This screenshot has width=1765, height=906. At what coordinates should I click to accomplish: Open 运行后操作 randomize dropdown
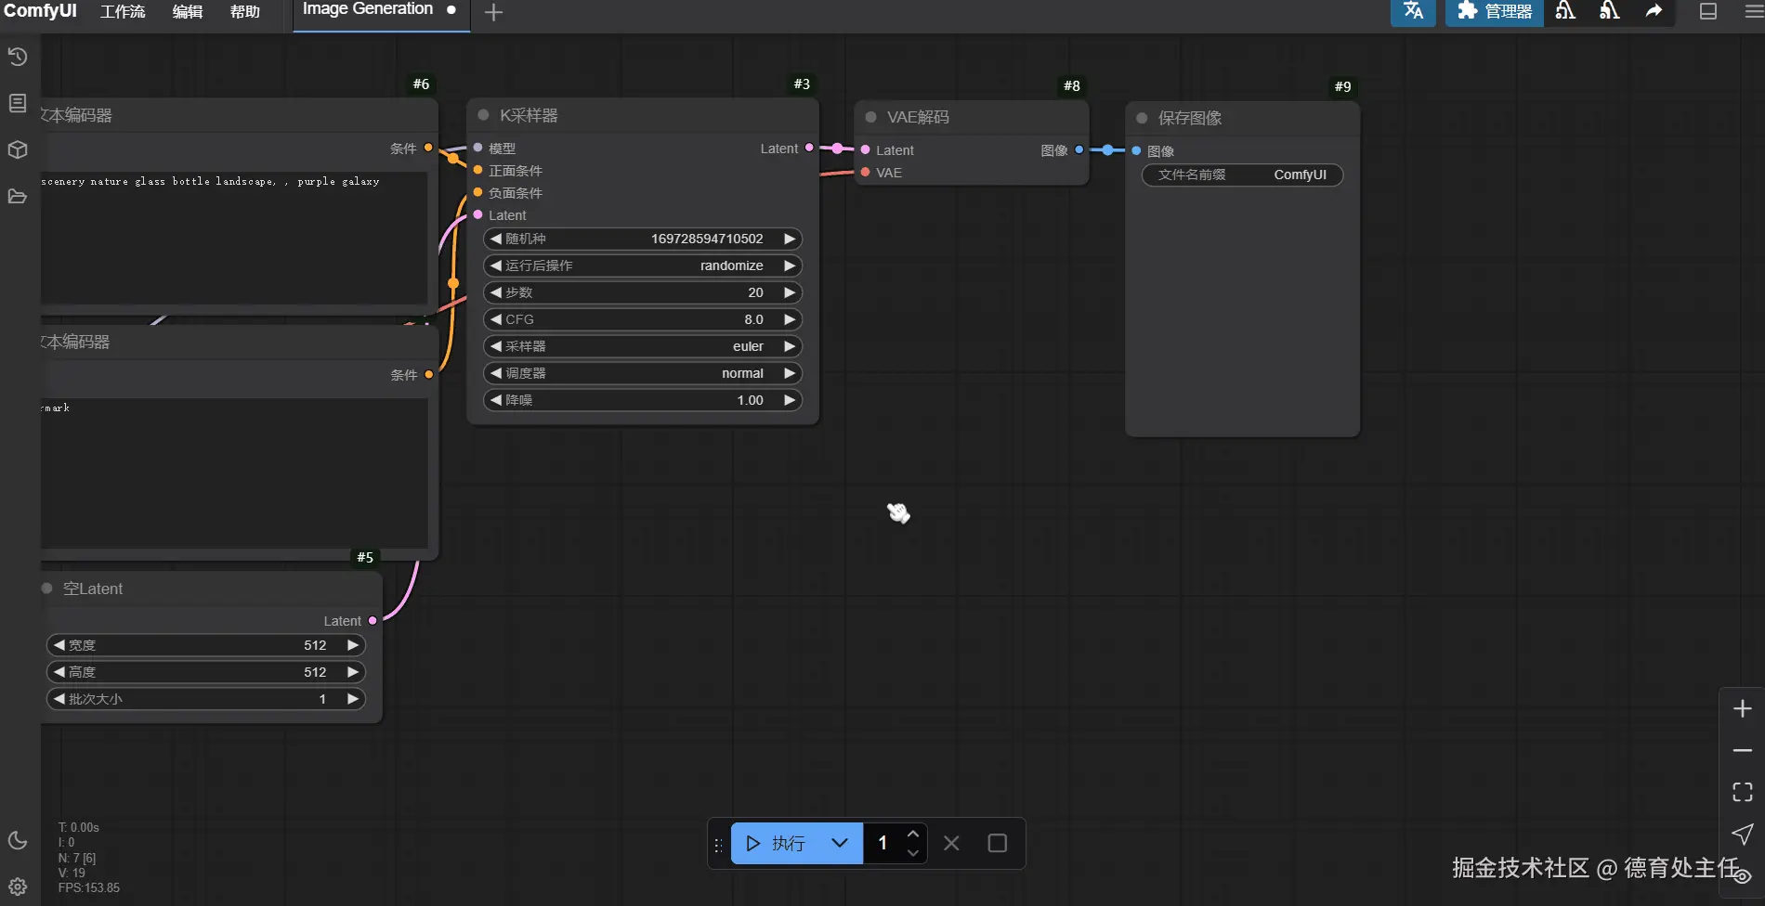(642, 265)
